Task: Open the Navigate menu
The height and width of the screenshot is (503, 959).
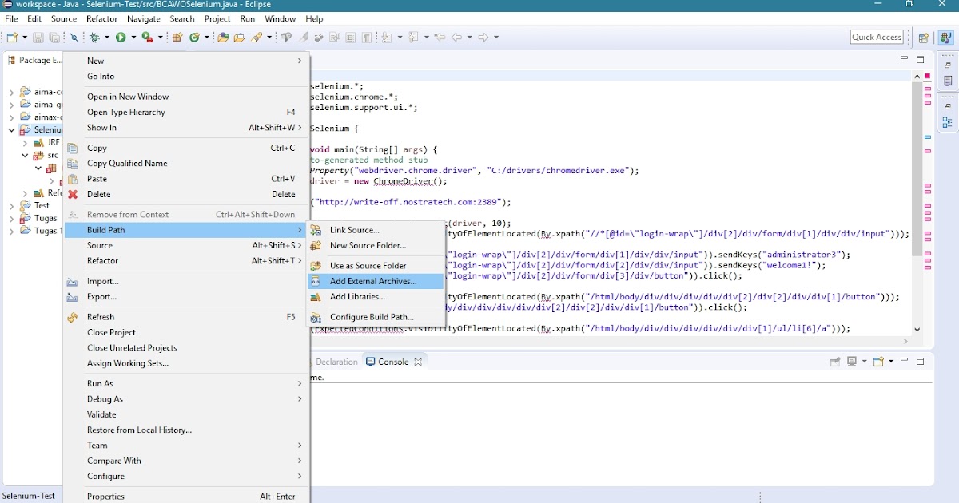Action: click(144, 18)
